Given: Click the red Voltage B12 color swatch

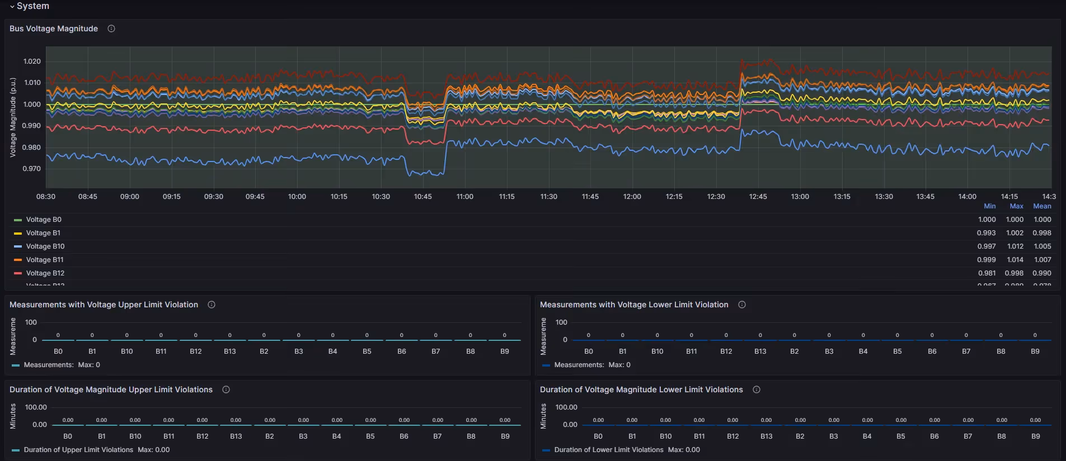Looking at the screenshot, I should (18, 274).
